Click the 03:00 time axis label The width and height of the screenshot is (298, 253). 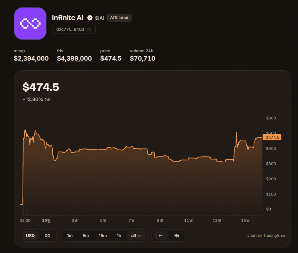click(x=25, y=220)
